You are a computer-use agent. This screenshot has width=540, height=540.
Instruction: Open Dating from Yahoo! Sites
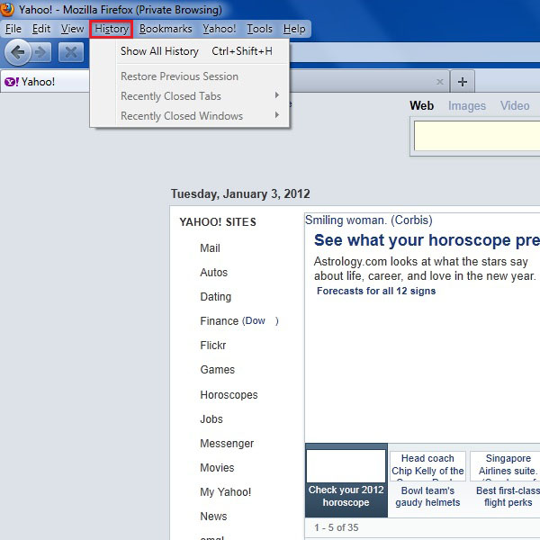click(x=216, y=296)
